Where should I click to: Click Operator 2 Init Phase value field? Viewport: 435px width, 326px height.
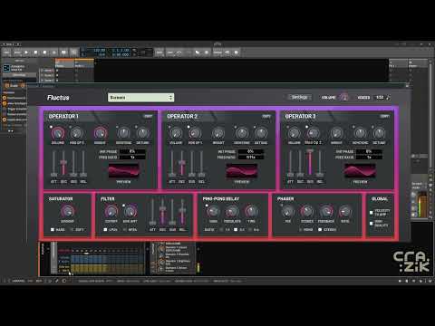[x=251, y=151]
